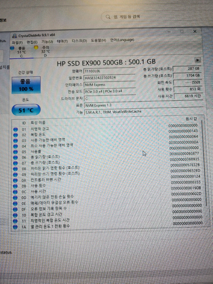The width and height of the screenshot is (213, 284).
Task: Click the drive letter field C:
Action: [110, 98]
